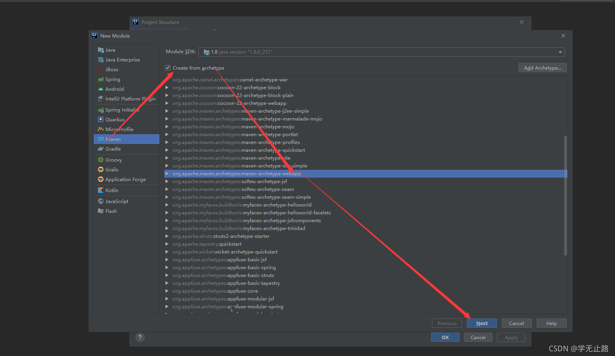Expand maven-archetype-quickstart node
Screen dimensions: 615x356
pyautogui.click(x=167, y=150)
